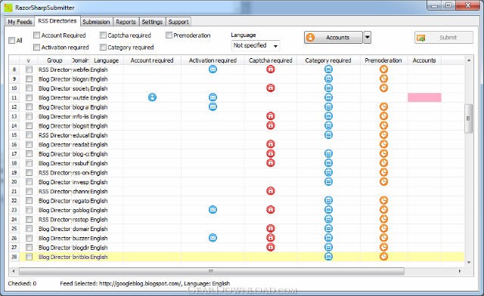
Task: Expand the arrow next to the Accounts button
Action: click(x=367, y=38)
